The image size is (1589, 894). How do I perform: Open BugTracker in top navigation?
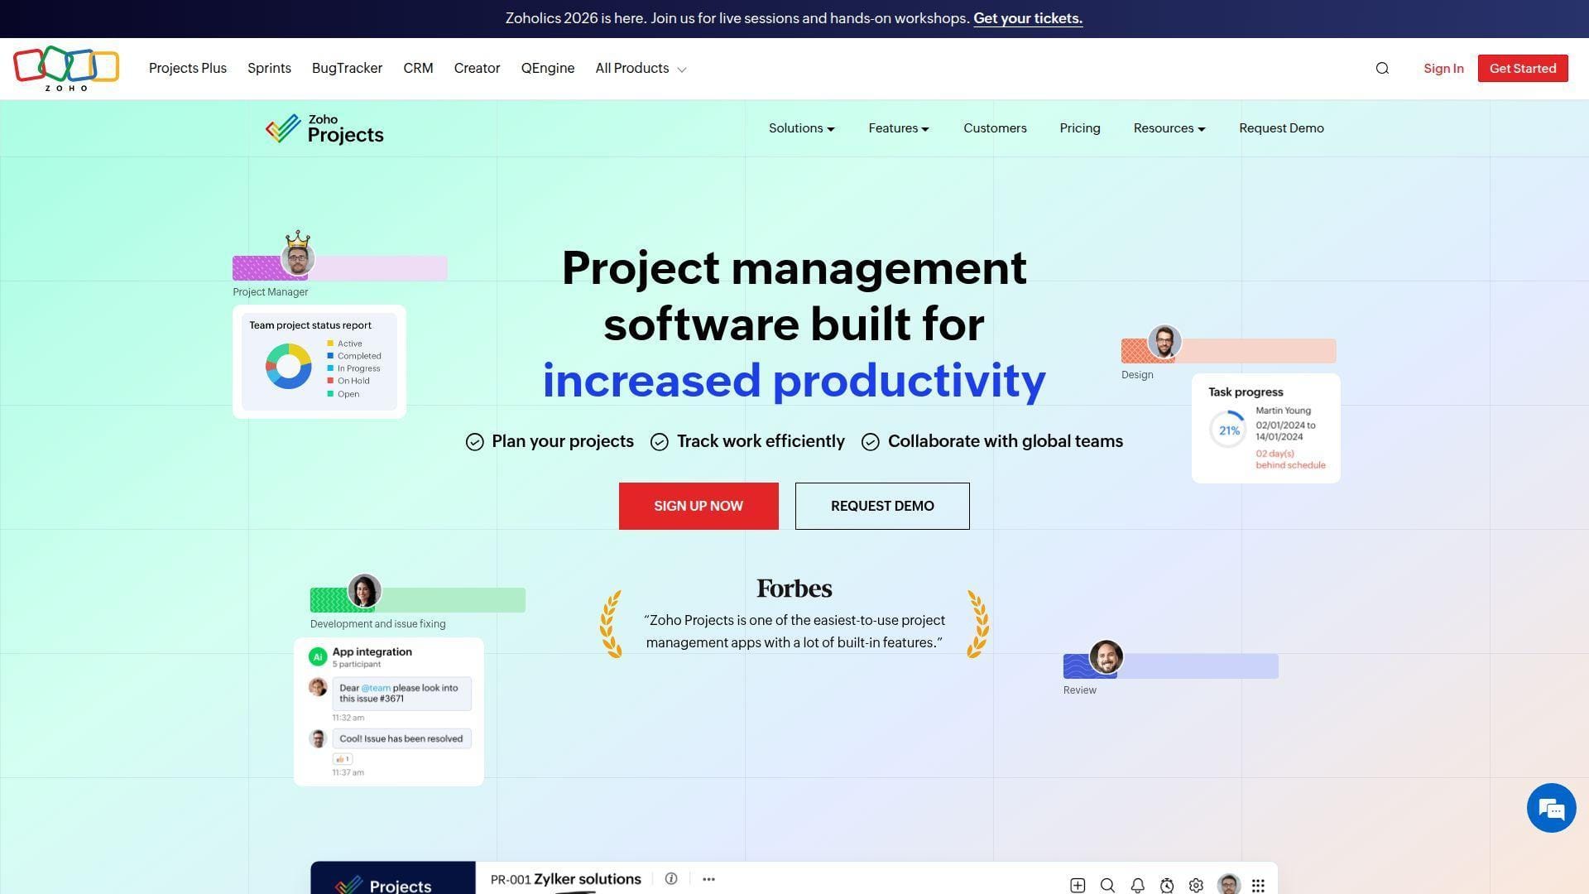coord(347,69)
